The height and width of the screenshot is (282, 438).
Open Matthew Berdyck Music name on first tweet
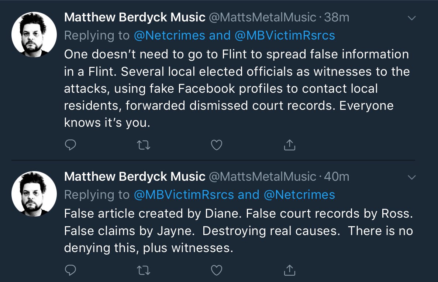coord(135,17)
